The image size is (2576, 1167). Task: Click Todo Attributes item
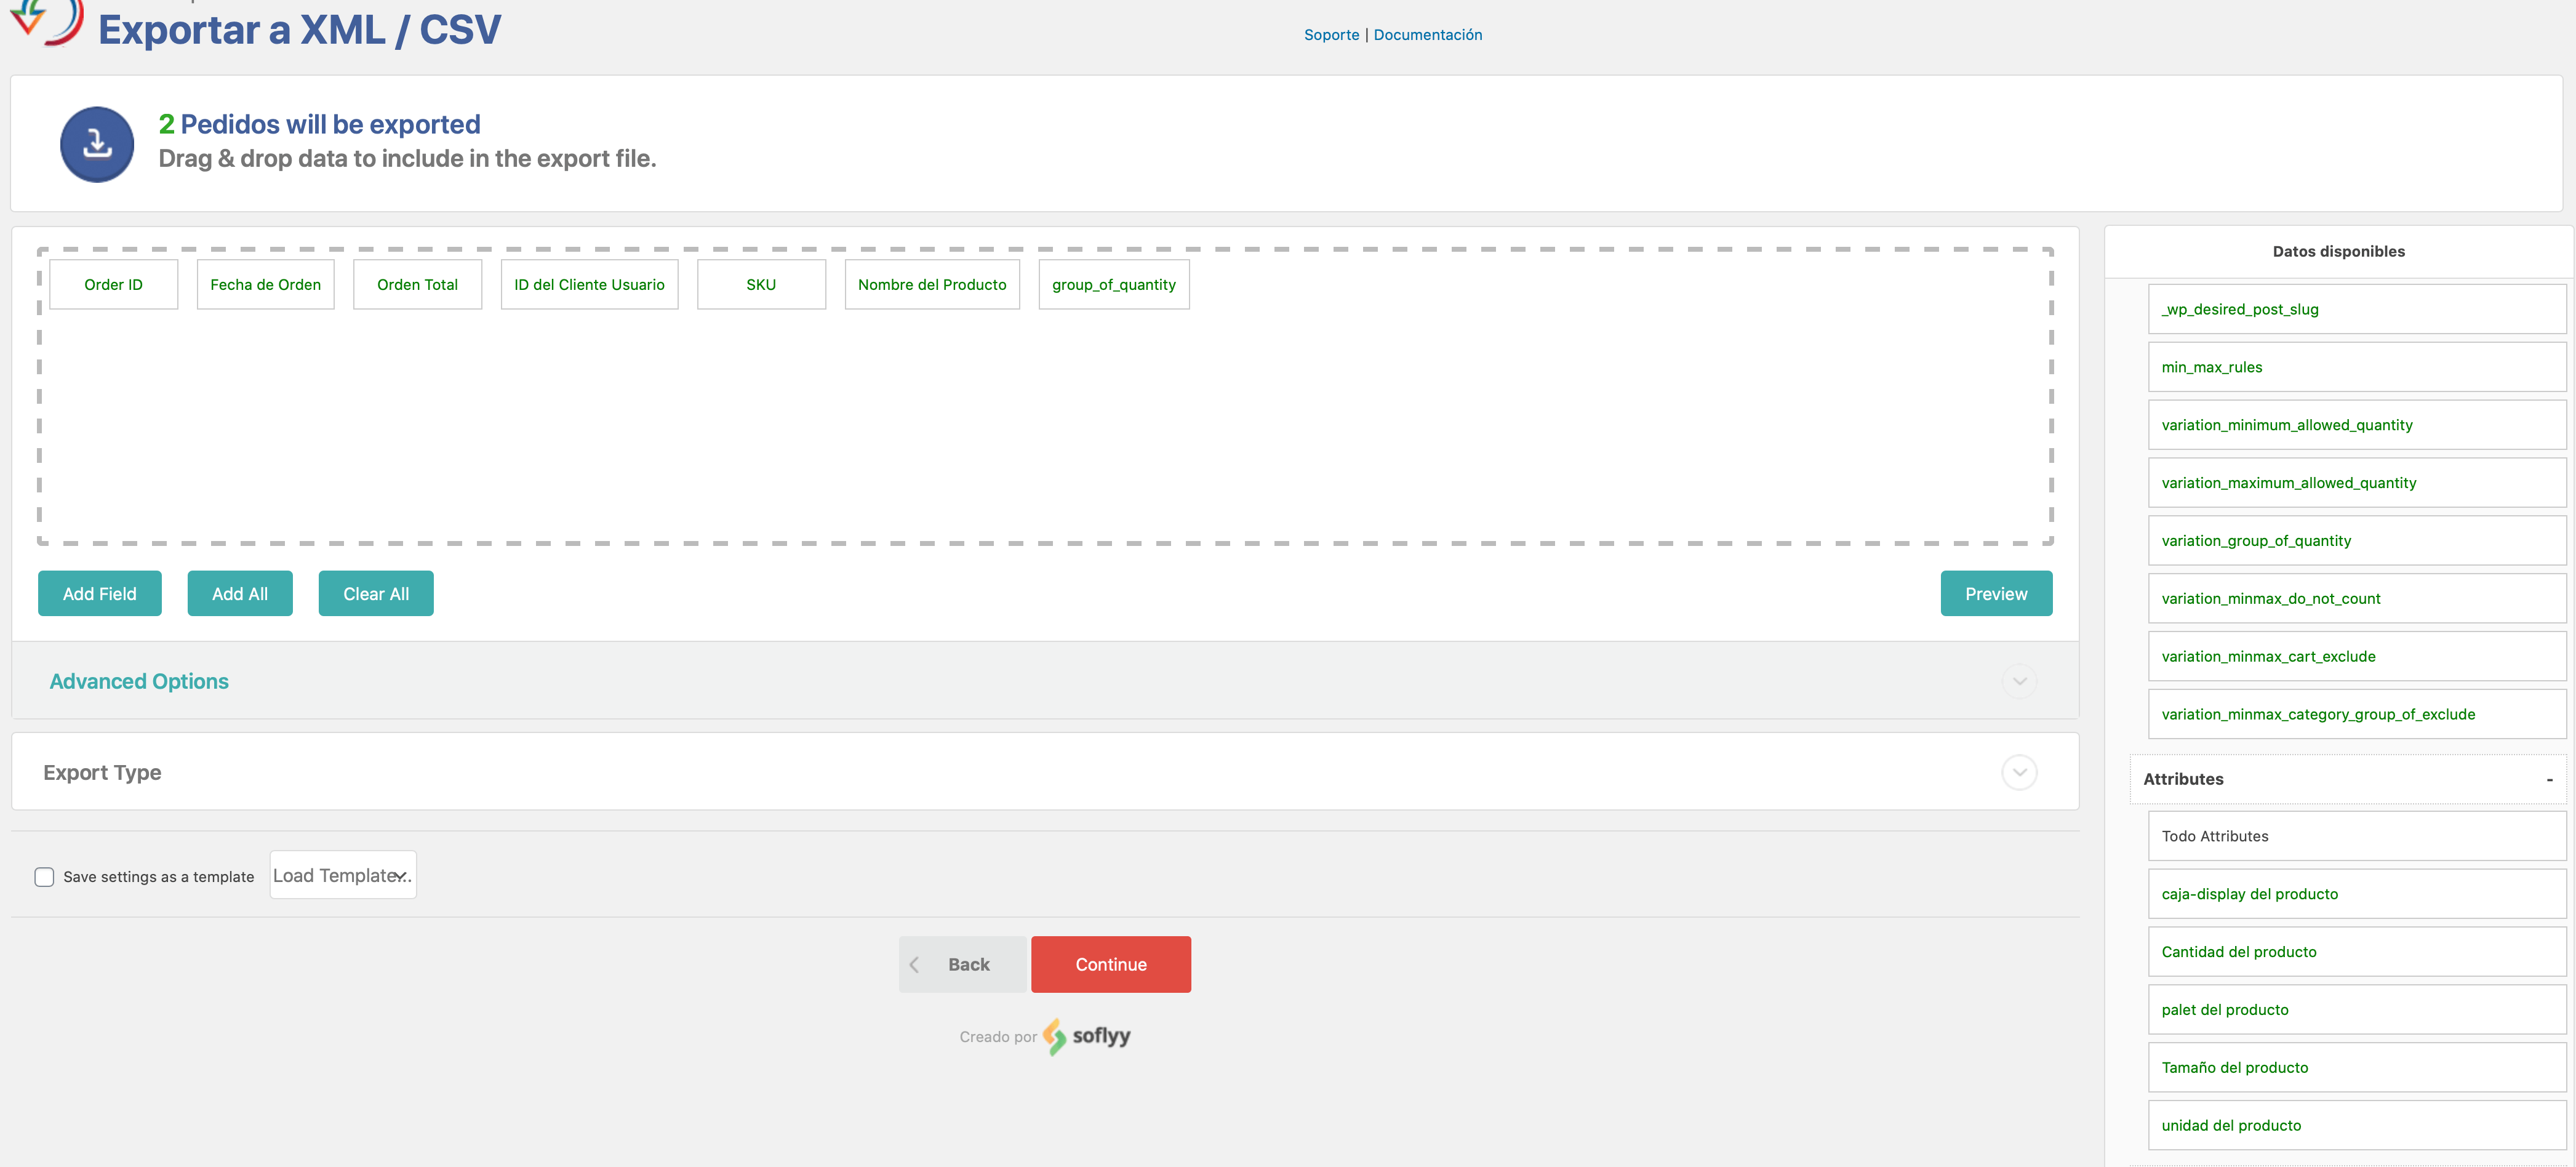pos(2357,836)
